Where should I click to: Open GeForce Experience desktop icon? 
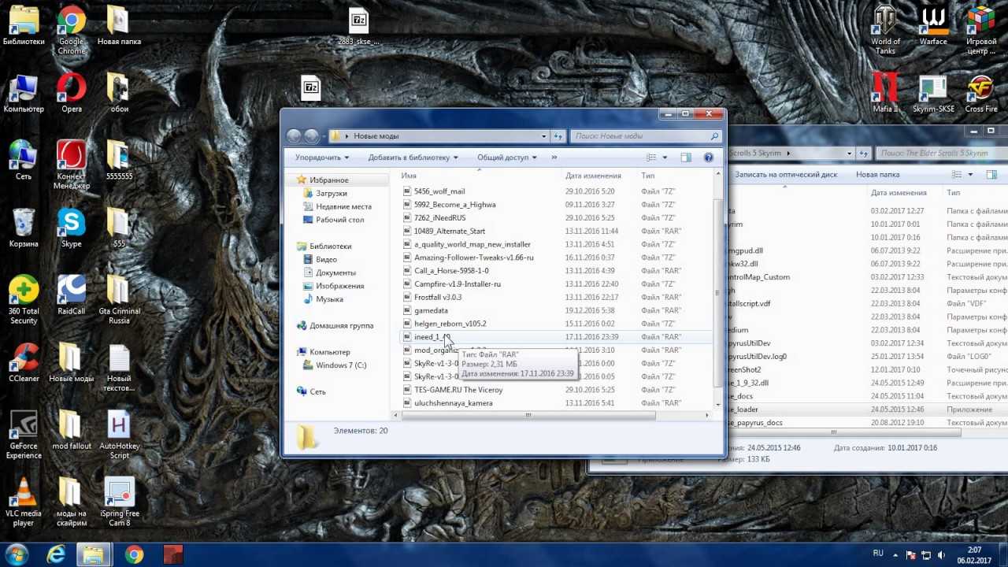click(x=24, y=435)
